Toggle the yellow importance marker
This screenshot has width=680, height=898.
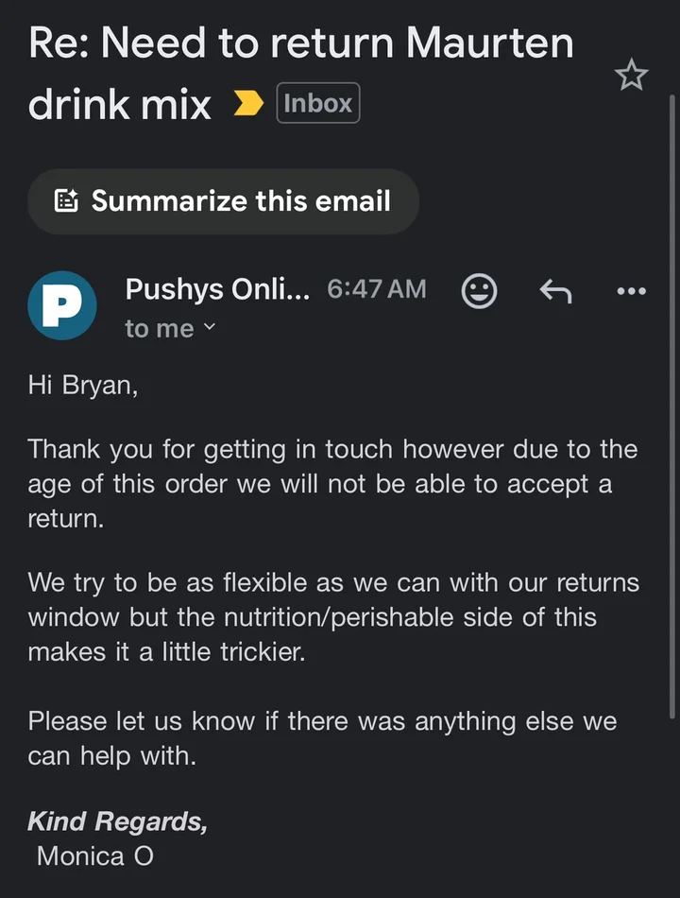pos(248,104)
